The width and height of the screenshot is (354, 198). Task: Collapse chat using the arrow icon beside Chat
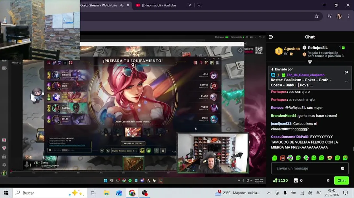coord(271,37)
